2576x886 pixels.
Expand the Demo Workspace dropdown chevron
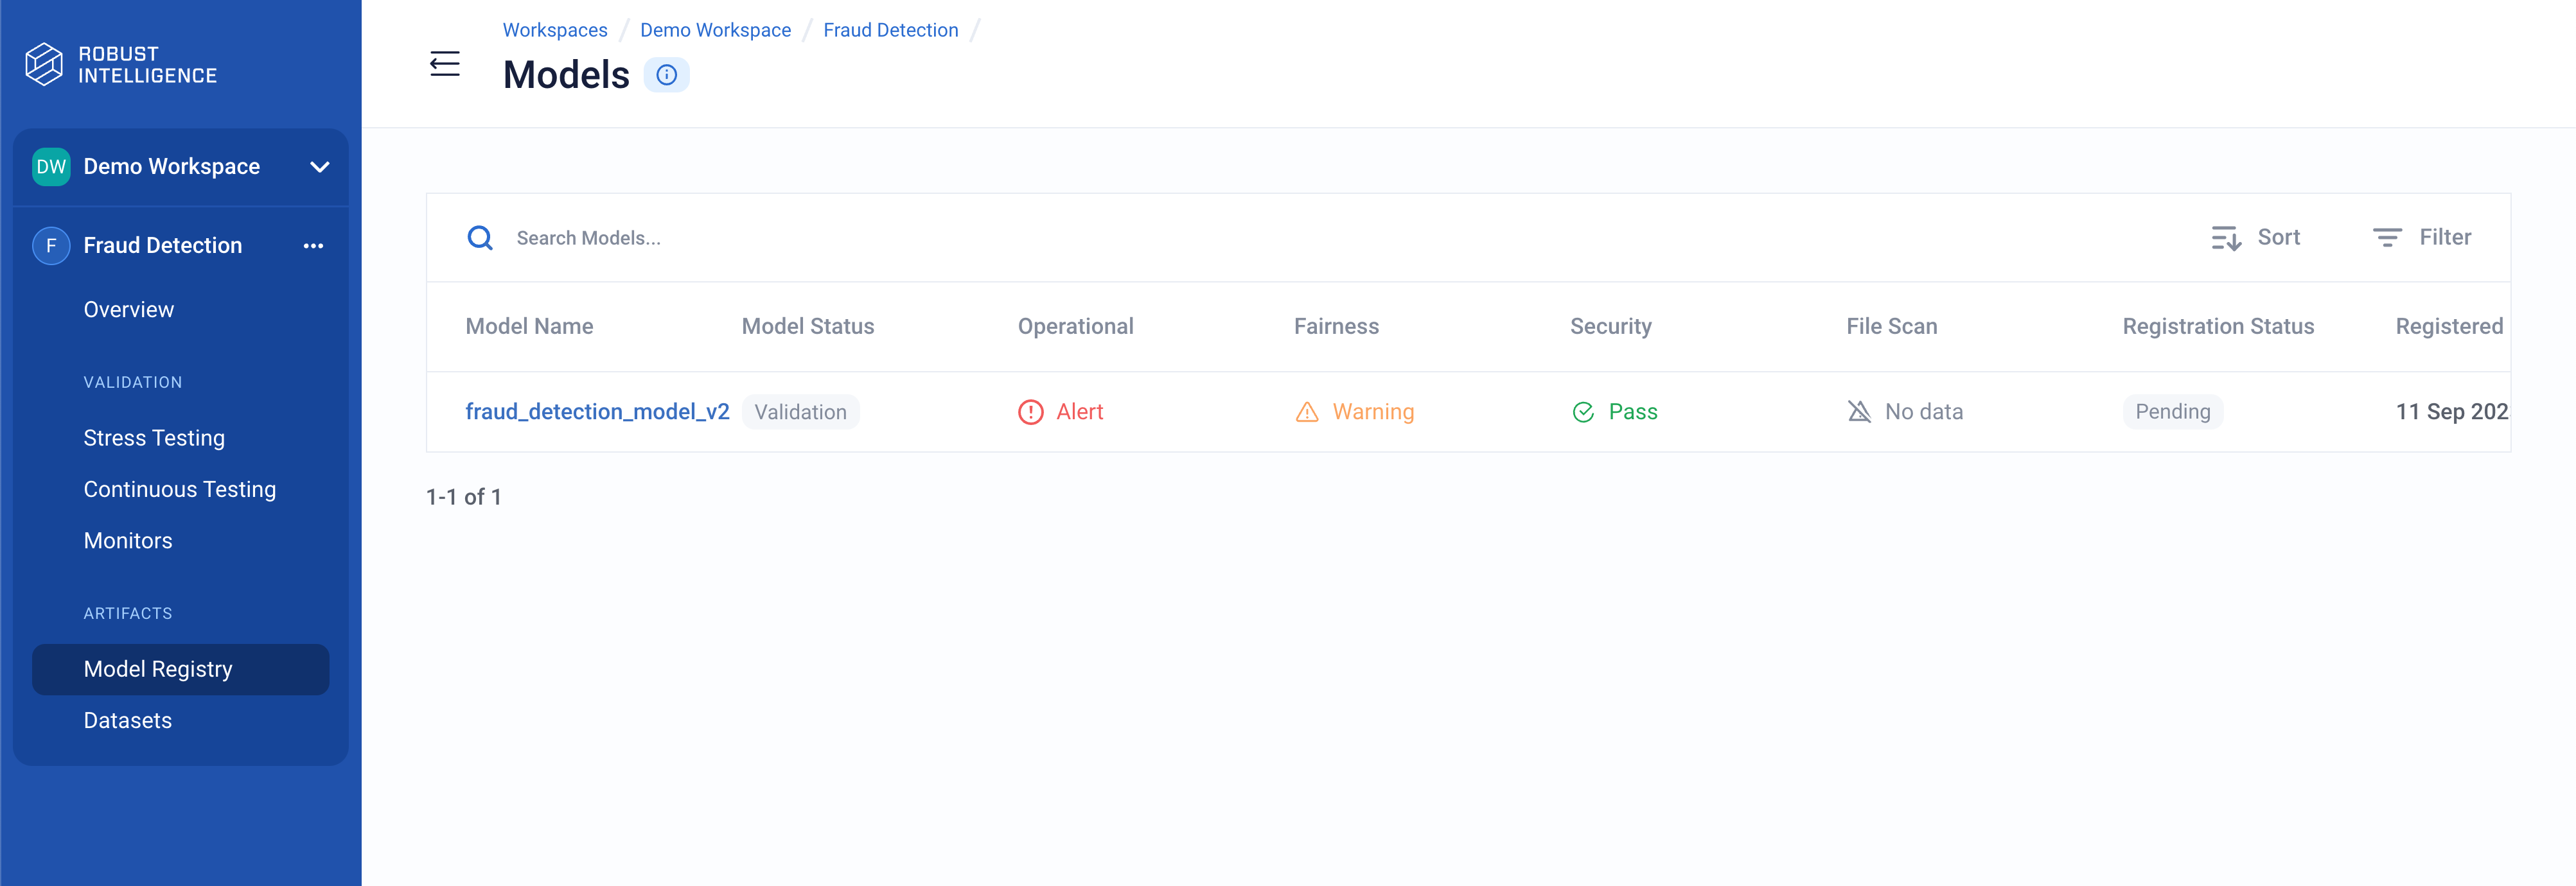320,167
